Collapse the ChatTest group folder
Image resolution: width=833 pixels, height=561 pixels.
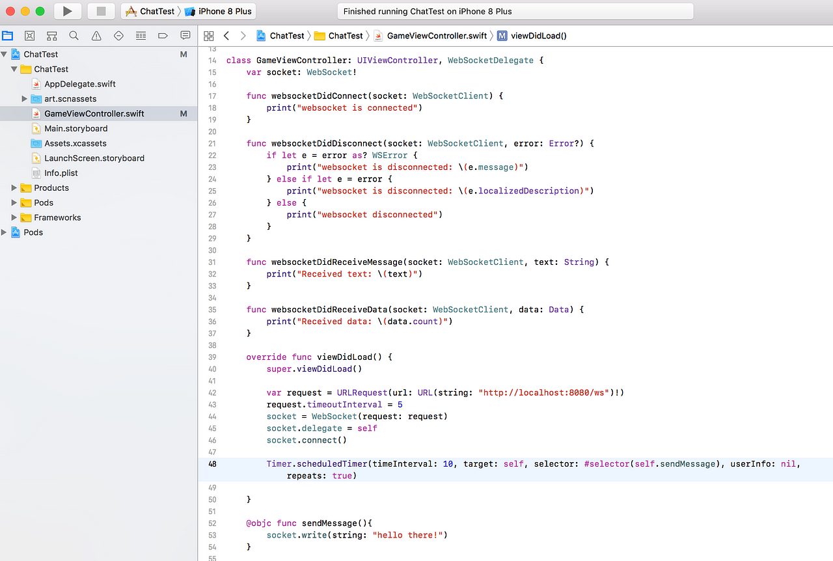pos(14,69)
